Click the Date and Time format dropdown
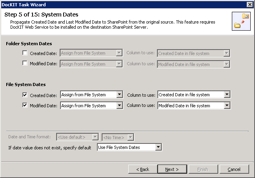255x178 pixels. pyautogui.click(x=77, y=137)
